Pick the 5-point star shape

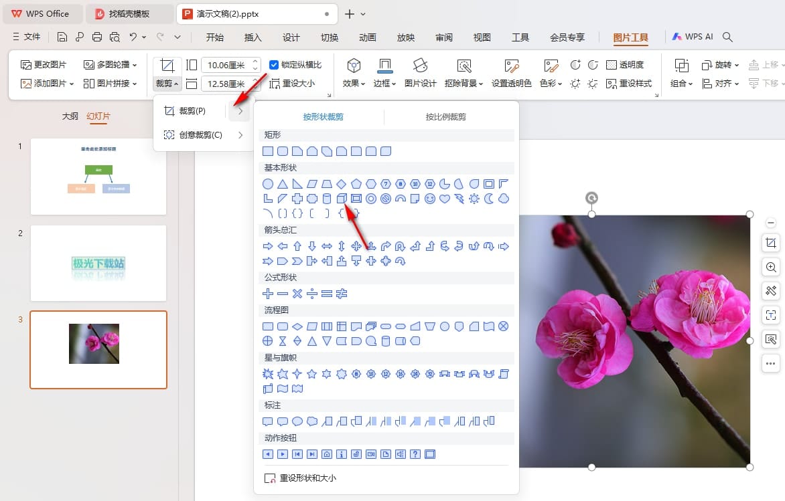click(312, 373)
